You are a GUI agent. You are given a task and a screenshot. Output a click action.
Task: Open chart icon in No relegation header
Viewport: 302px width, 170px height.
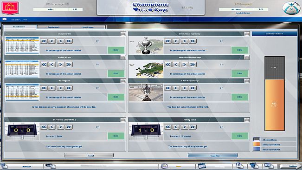123,81
